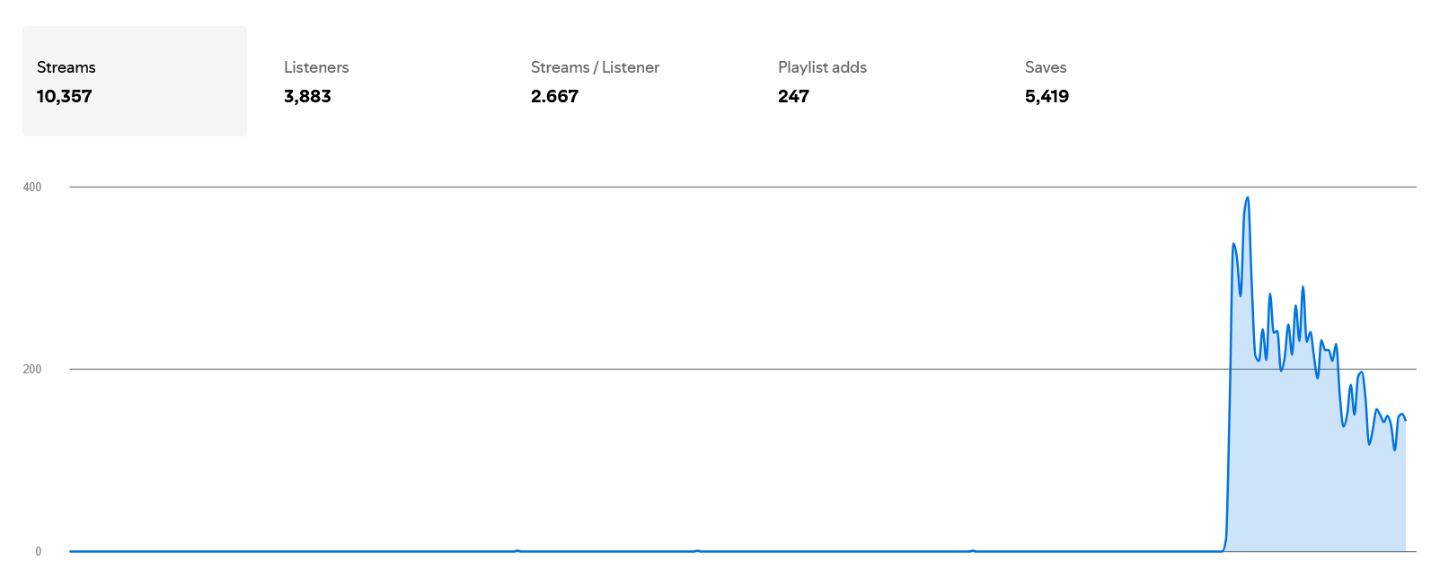Click the far-left start of the chart line
This screenshot has width=1431, height=569.
click(71, 551)
